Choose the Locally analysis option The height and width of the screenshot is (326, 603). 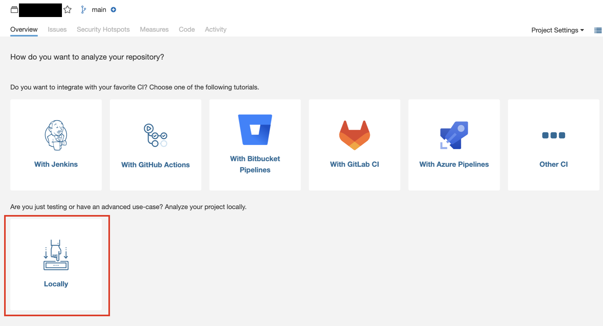(x=56, y=284)
